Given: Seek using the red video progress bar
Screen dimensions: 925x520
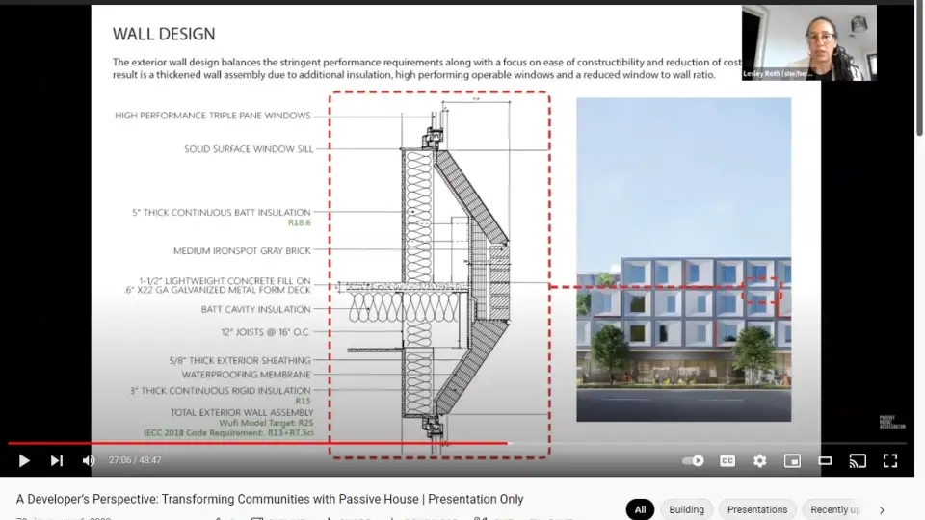Looking at the screenshot, I should (x=289, y=444).
